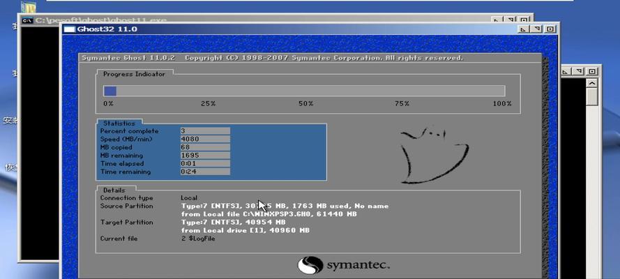Click the '50%' progress scale label
This screenshot has width=620, height=279.
pyautogui.click(x=305, y=103)
